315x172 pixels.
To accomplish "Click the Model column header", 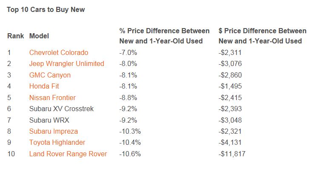I will pyautogui.click(x=39, y=36).
